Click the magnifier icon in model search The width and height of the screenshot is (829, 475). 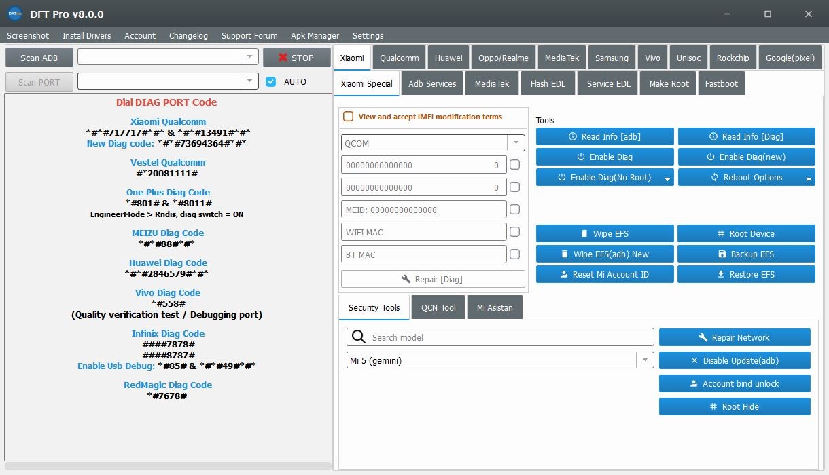coord(359,337)
